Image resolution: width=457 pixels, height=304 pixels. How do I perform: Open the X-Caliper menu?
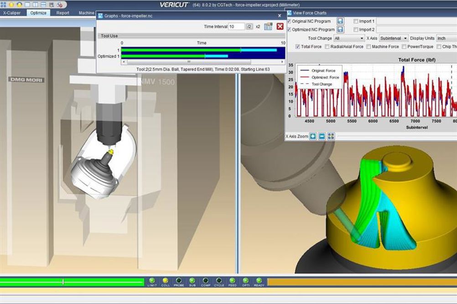tap(12, 13)
